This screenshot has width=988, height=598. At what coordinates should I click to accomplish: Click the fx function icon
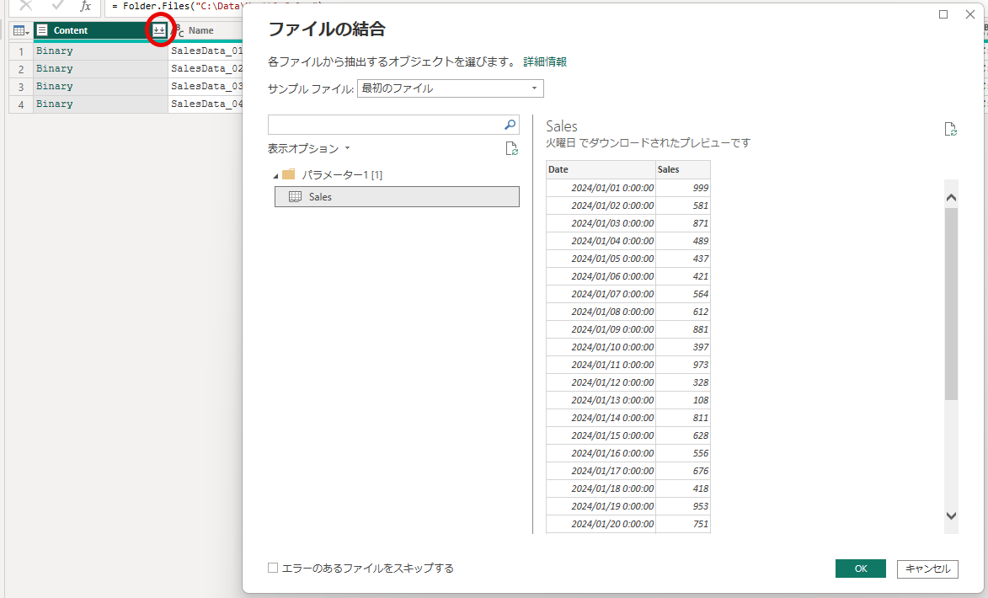click(85, 6)
